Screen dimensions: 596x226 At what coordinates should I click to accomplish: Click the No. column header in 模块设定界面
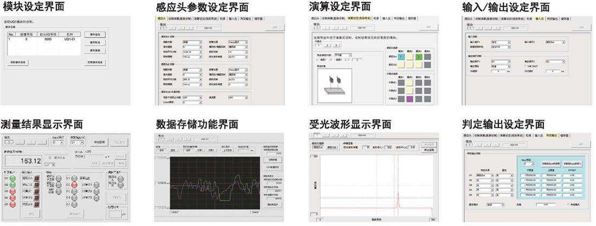11,34
